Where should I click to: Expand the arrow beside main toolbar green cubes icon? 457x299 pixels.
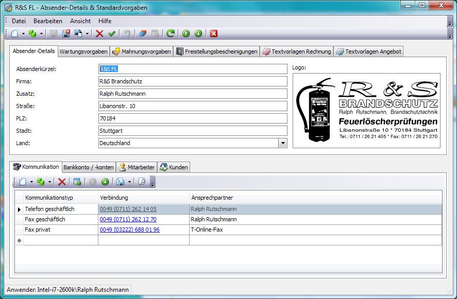[x=41, y=34]
